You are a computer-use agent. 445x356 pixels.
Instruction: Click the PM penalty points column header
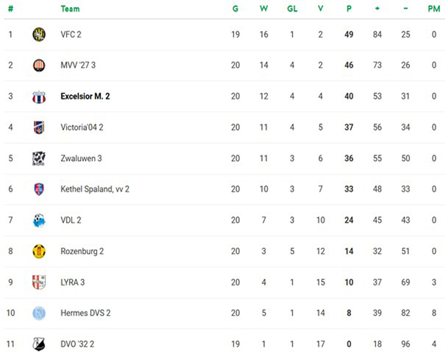point(434,9)
